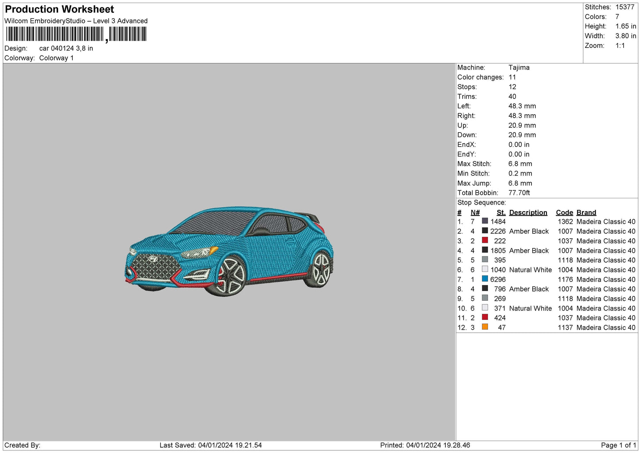
Task: Click the 'Page 1 of 1' footer text
Action: 618,445
